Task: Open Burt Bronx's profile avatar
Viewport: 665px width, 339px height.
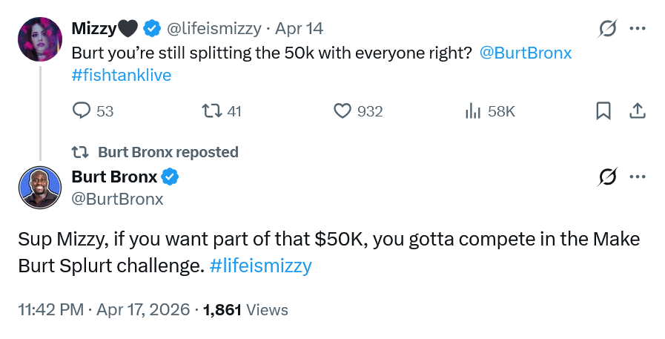Action: pos(39,188)
